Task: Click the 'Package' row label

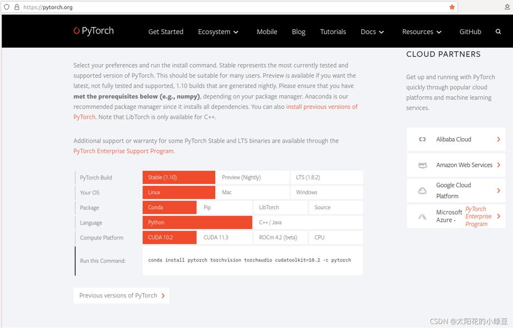Action: coord(89,207)
